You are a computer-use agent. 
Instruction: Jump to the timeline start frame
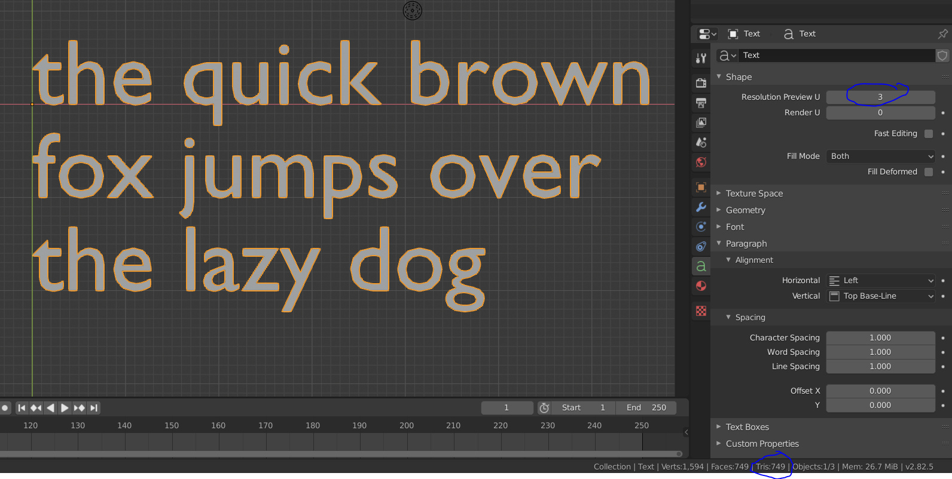click(x=22, y=408)
